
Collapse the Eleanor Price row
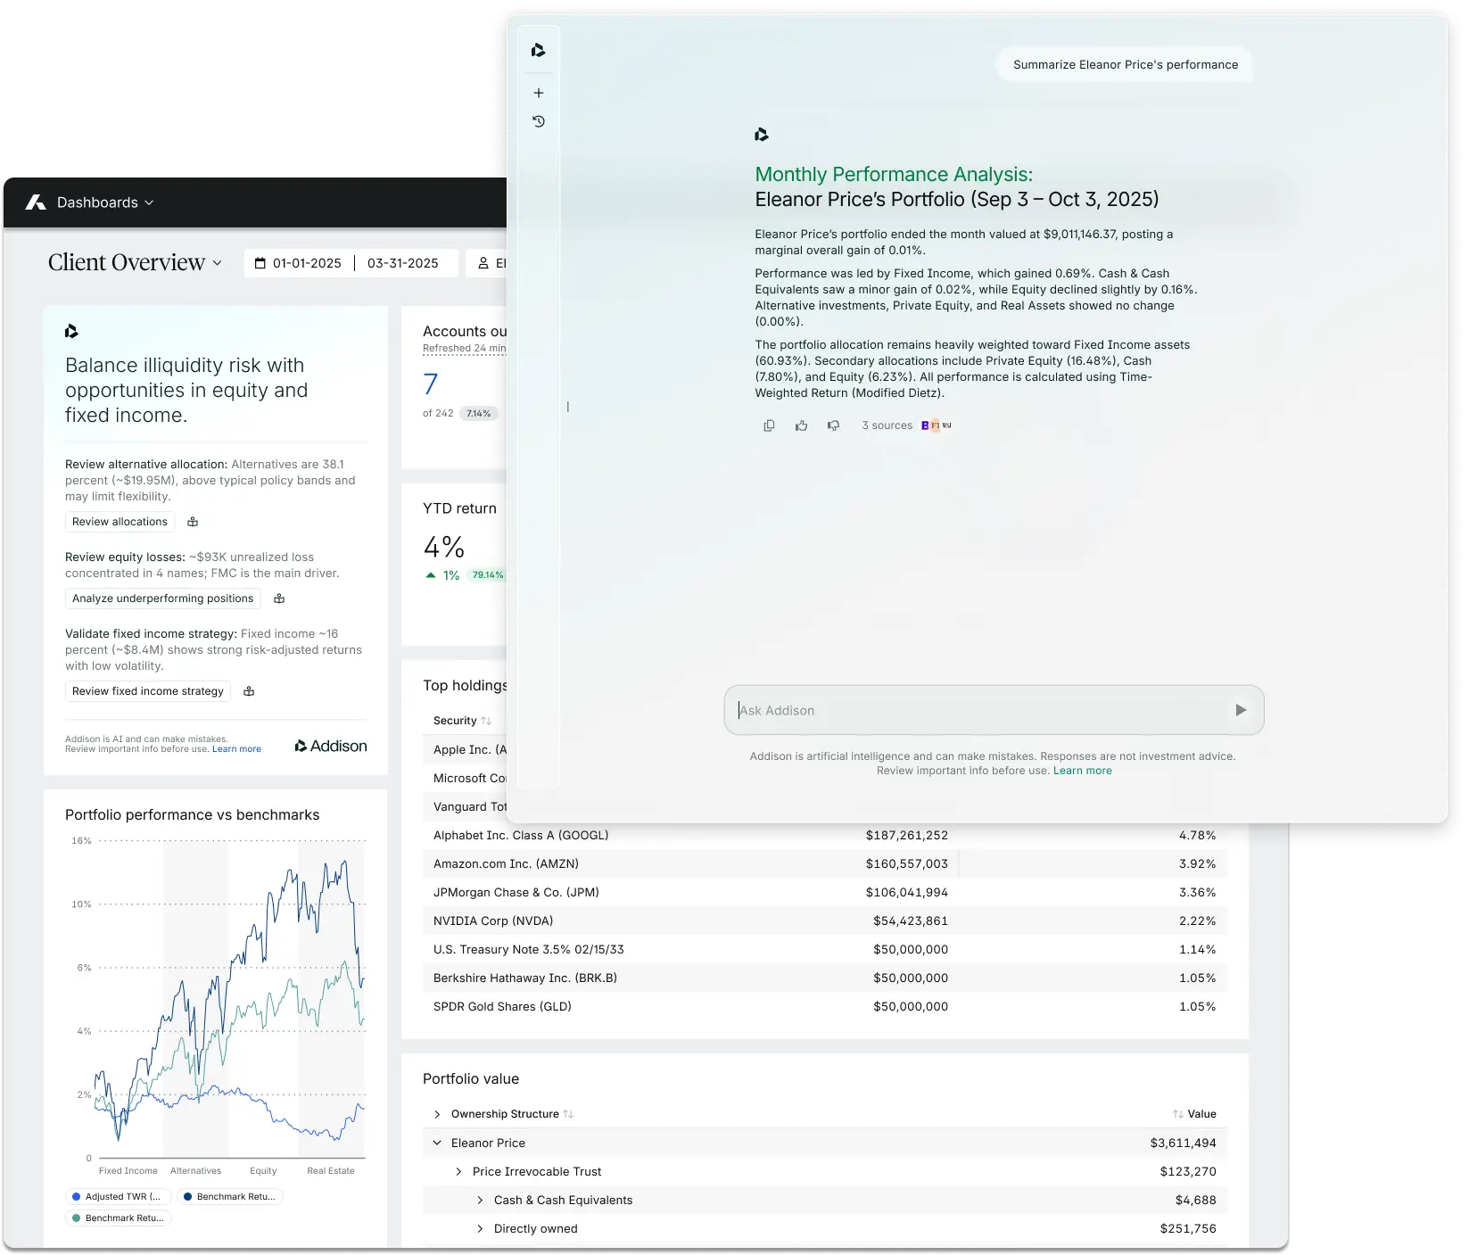pyautogui.click(x=437, y=1143)
